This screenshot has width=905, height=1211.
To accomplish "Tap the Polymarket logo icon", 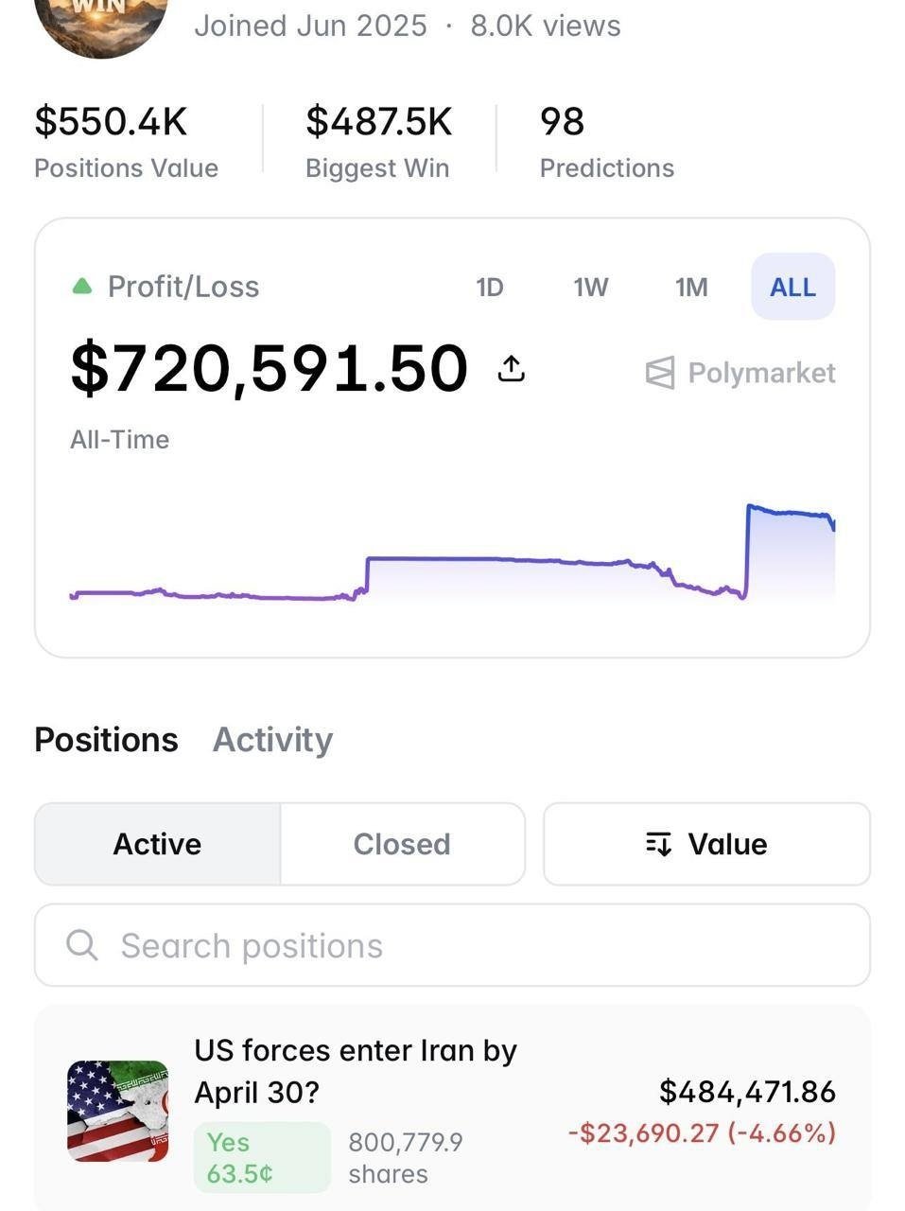I will click(x=660, y=373).
